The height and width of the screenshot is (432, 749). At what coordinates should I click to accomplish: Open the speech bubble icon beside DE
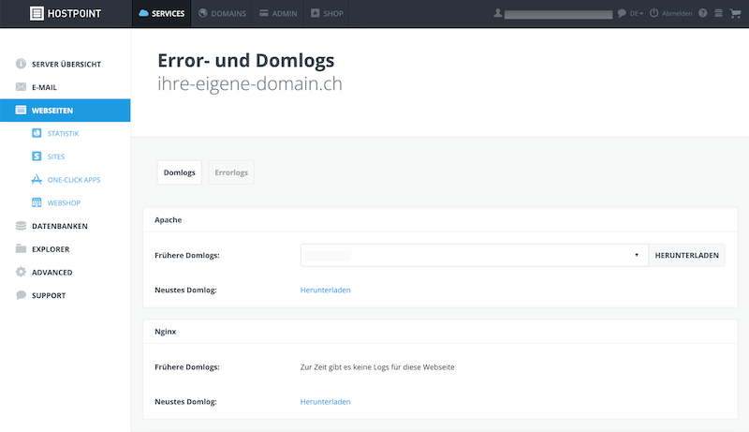click(x=622, y=13)
